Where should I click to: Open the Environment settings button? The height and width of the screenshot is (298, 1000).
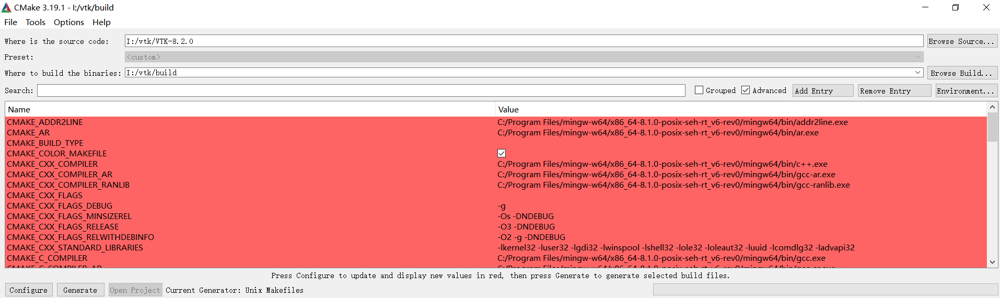point(966,90)
